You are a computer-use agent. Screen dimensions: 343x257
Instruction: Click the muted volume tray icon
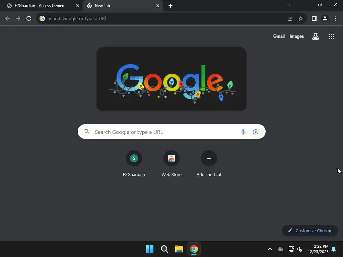click(300, 249)
